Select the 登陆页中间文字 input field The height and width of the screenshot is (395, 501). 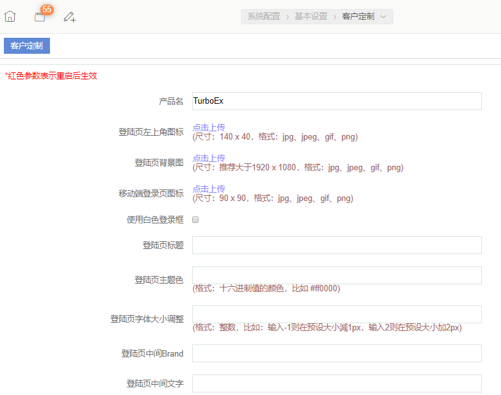coord(336,383)
